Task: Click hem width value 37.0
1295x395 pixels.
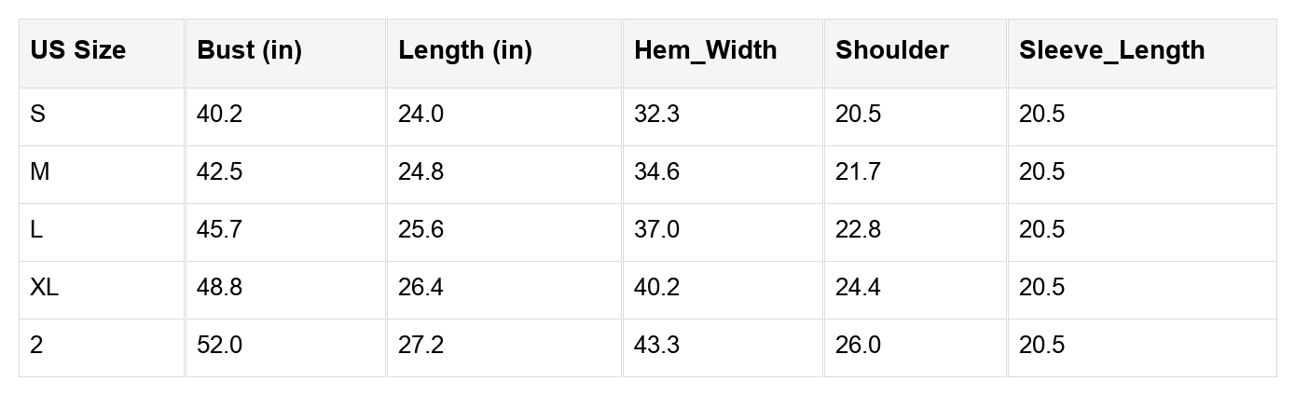Action: 656,230
